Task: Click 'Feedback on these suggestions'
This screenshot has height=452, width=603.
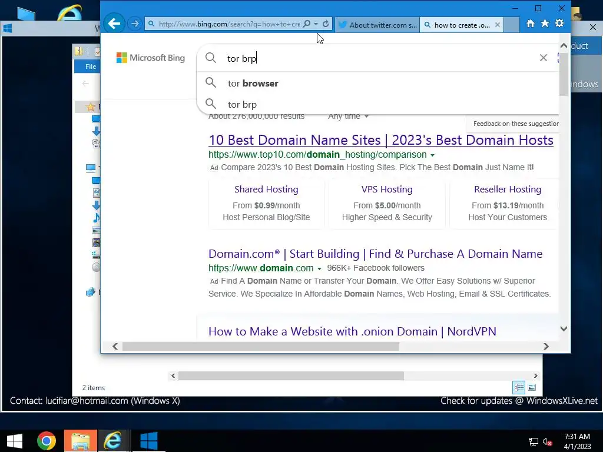Action: (516, 124)
